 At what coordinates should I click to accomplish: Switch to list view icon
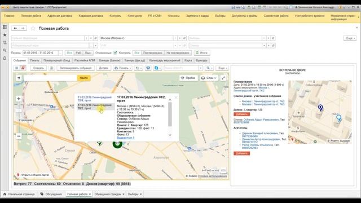(16, 68)
